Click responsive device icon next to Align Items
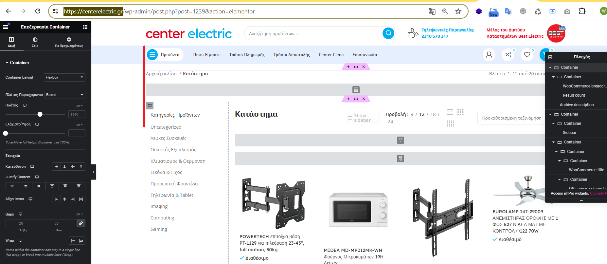This screenshot has height=264, width=607. pyautogui.click(x=30, y=199)
